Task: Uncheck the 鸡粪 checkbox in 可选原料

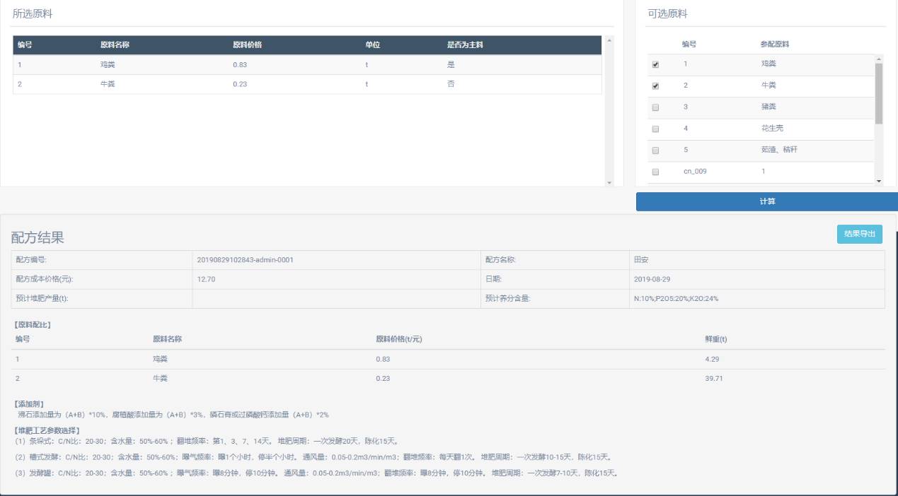Action: pyautogui.click(x=655, y=65)
